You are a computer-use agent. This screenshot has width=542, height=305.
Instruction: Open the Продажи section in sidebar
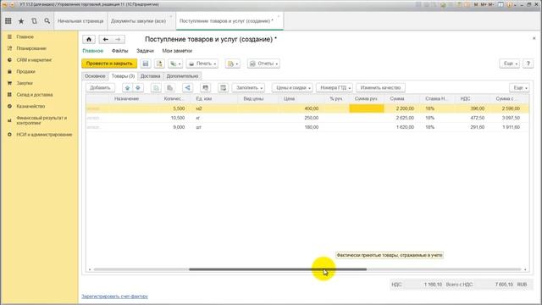coord(26,71)
